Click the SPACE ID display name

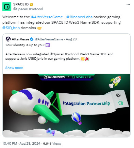click(x=21, y=4)
